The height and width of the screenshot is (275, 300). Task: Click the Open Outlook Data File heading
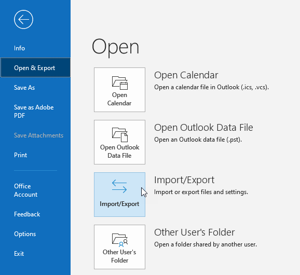[x=203, y=127]
